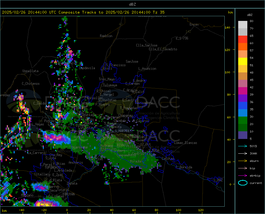Pick the purple swatch between 39 and 36
The image size is (265, 214).
[x=243, y=98]
